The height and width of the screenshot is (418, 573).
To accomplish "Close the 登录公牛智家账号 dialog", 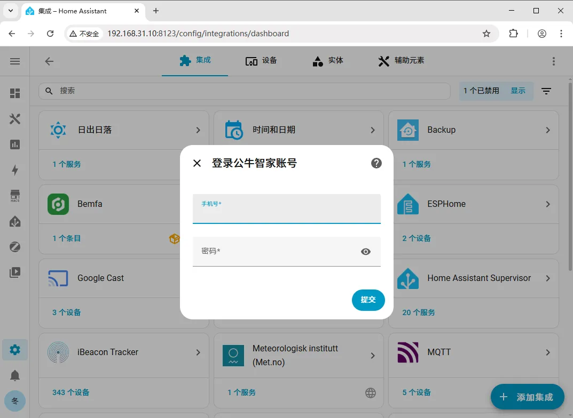I will (197, 163).
